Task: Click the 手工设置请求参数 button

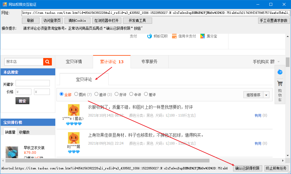Action: pyautogui.click(x=273, y=21)
